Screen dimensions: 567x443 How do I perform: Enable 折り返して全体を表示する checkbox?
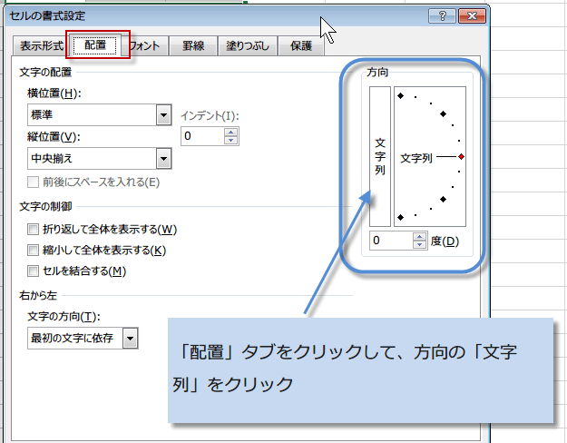pyautogui.click(x=33, y=229)
